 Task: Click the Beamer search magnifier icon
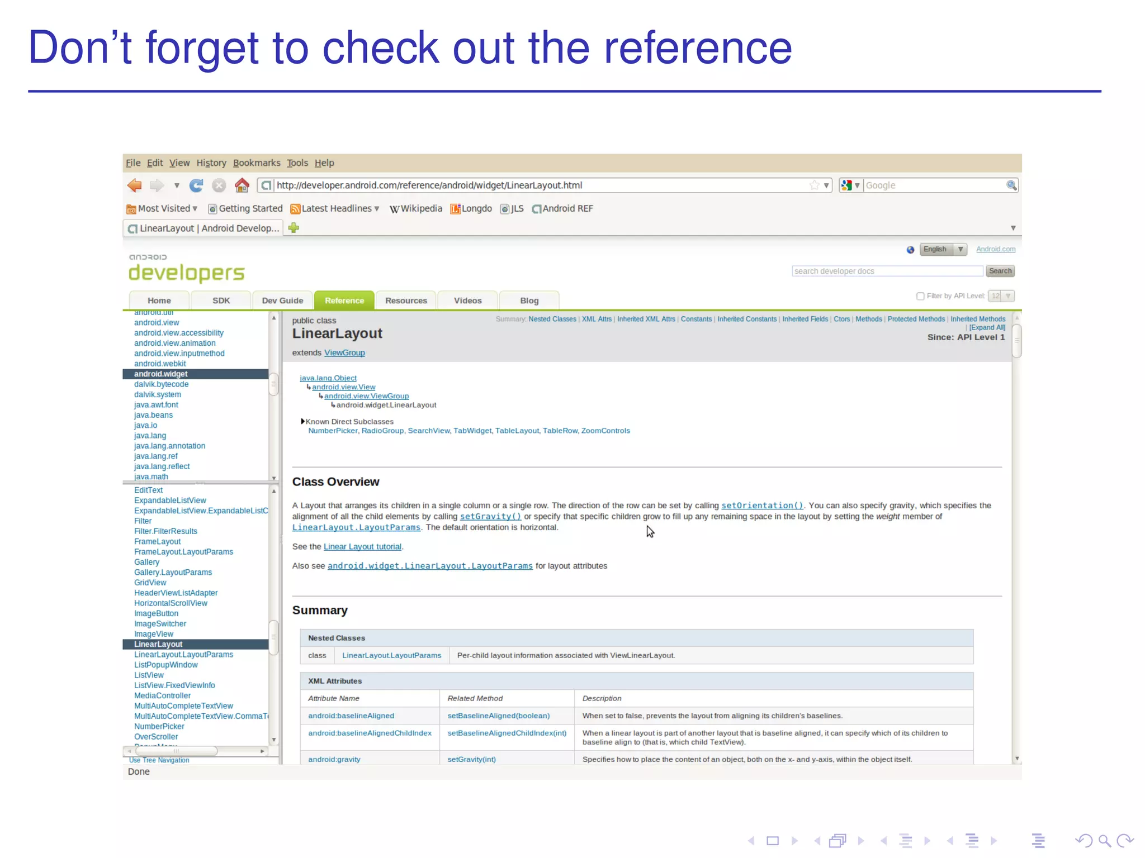[x=1105, y=841]
